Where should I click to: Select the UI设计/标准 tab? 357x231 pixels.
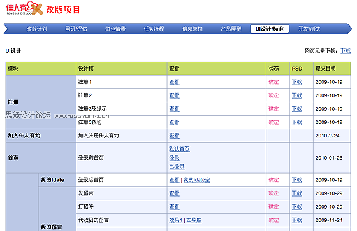pyautogui.click(x=270, y=29)
